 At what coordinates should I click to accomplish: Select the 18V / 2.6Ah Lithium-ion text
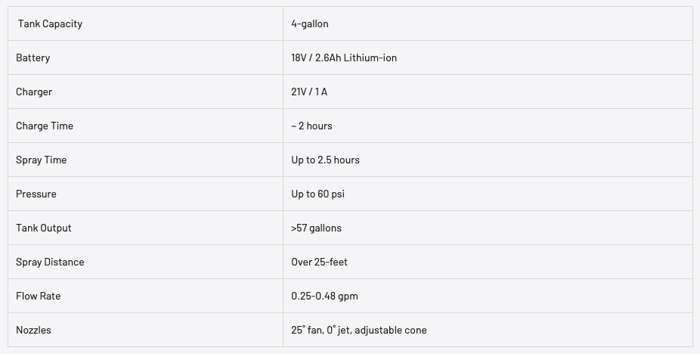click(344, 57)
